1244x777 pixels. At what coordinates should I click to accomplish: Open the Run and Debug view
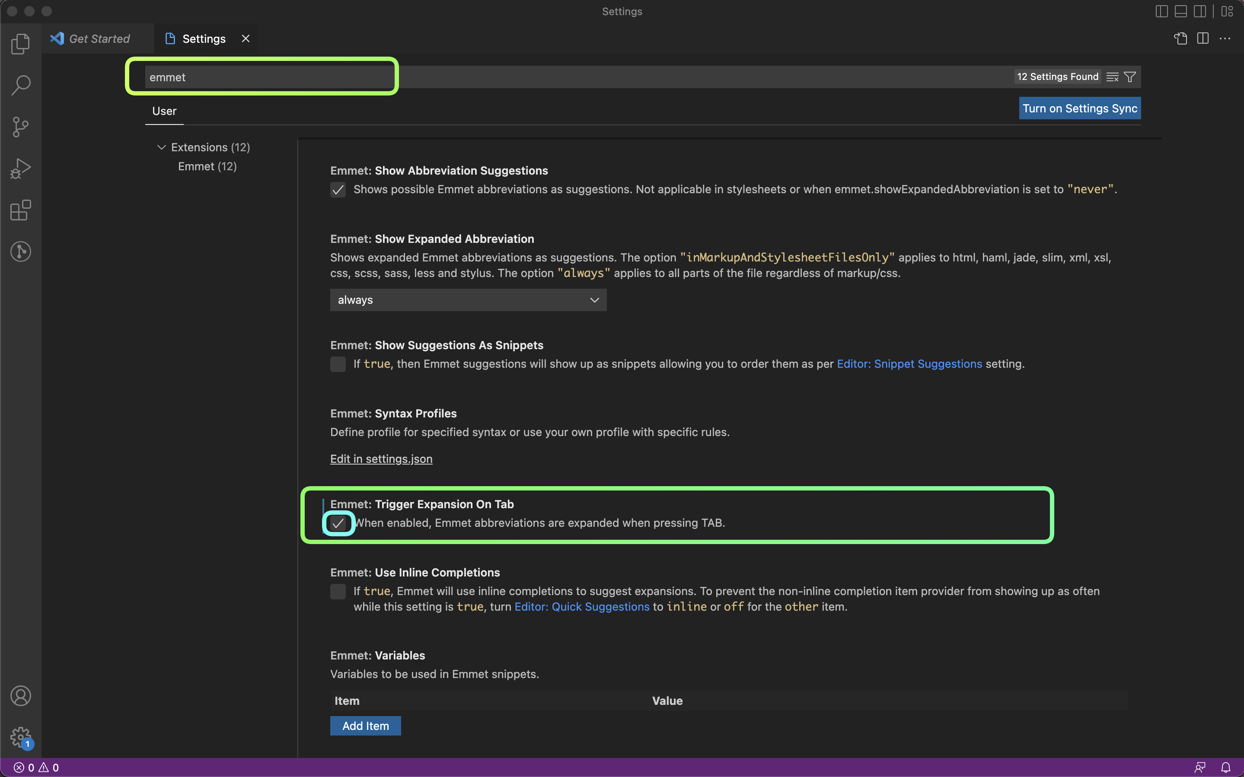point(21,169)
